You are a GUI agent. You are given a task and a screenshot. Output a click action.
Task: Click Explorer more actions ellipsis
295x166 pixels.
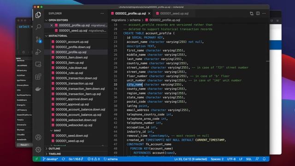point(102,13)
